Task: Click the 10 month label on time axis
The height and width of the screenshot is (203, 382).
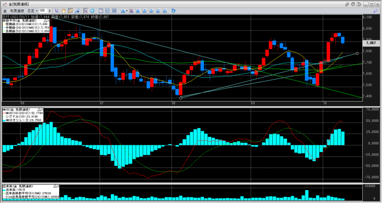Action: 325,103
